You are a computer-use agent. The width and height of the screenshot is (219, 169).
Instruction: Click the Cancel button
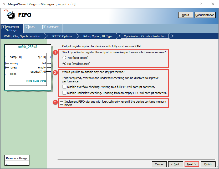click(x=159, y=164)
